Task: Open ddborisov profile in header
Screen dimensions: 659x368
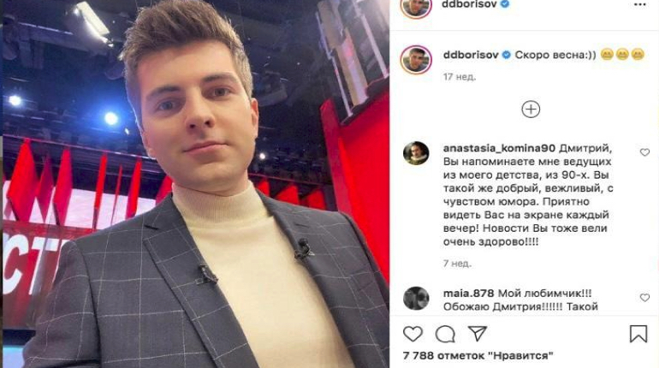Action: point(469,4)
